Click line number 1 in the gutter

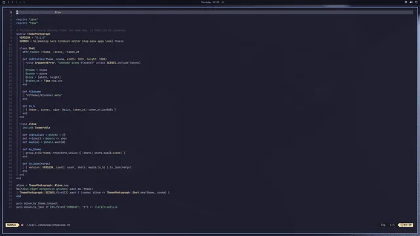coord(11,12)
